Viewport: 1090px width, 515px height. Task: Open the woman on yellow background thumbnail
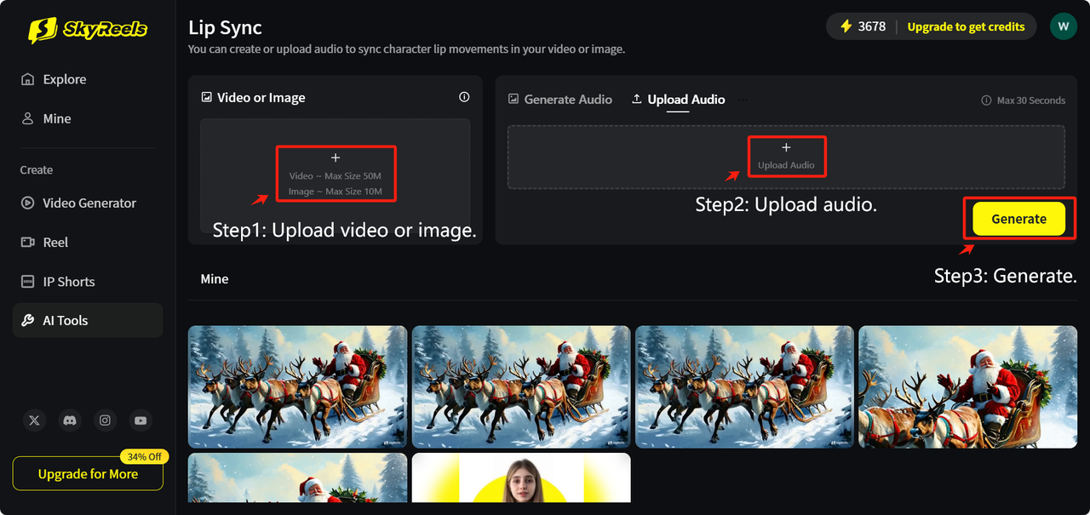click(x=521, y=478)
